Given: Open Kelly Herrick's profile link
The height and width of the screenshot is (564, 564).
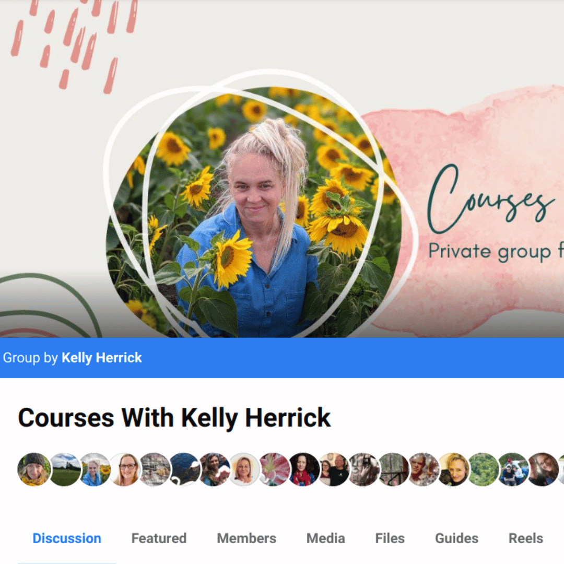Looking at the screenshot, I should 102,358.
